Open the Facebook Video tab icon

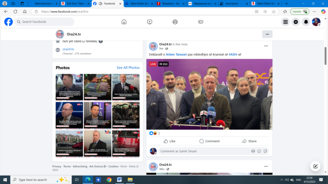pos(150,22)
